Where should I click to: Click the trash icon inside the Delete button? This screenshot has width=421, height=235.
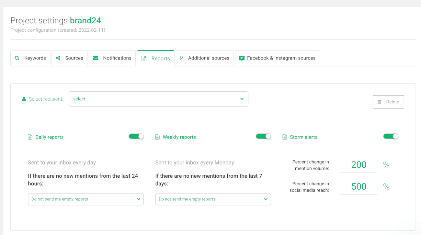pyautogui.click(x=380, y=102)
